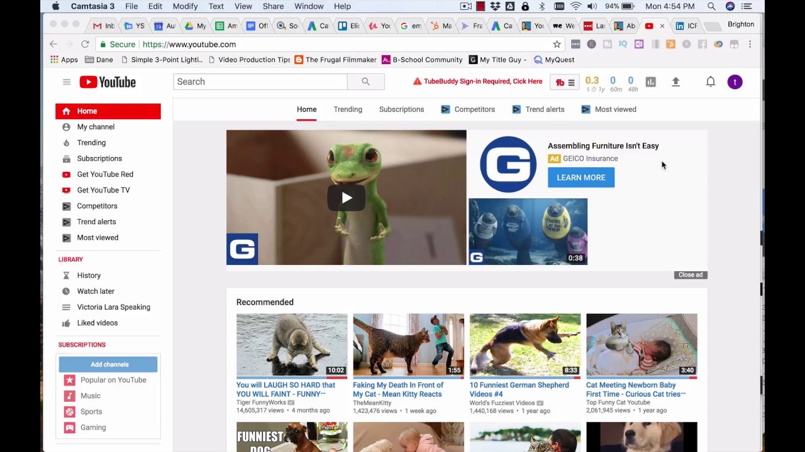Open Chrome's three-dot menu
805x452 pixels.
click(750, 44)
